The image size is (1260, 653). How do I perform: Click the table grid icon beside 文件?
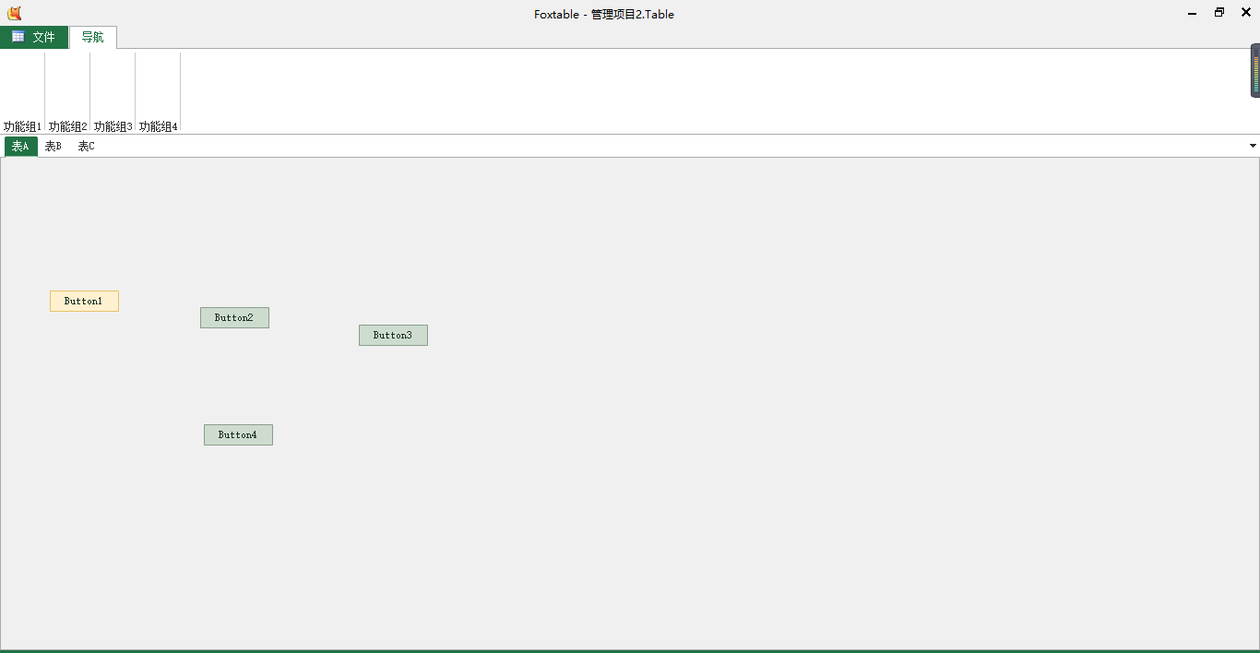pos(18,37)
